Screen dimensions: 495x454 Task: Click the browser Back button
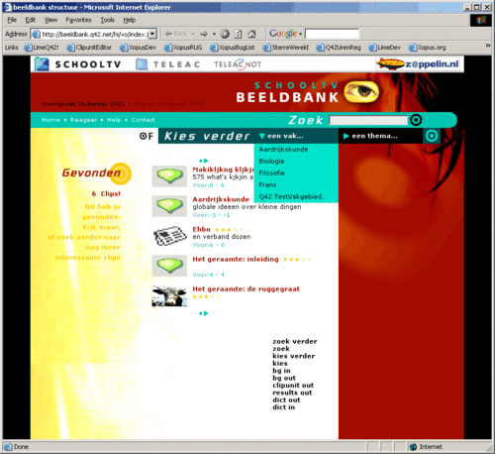176,34
